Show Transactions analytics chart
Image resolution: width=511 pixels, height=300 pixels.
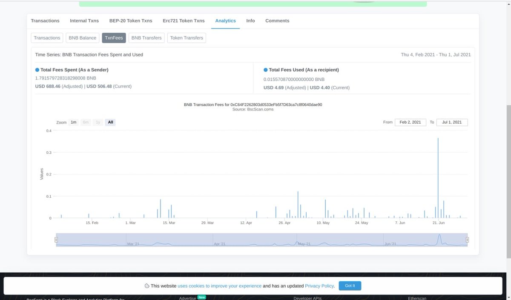click(x=47, y=38)
